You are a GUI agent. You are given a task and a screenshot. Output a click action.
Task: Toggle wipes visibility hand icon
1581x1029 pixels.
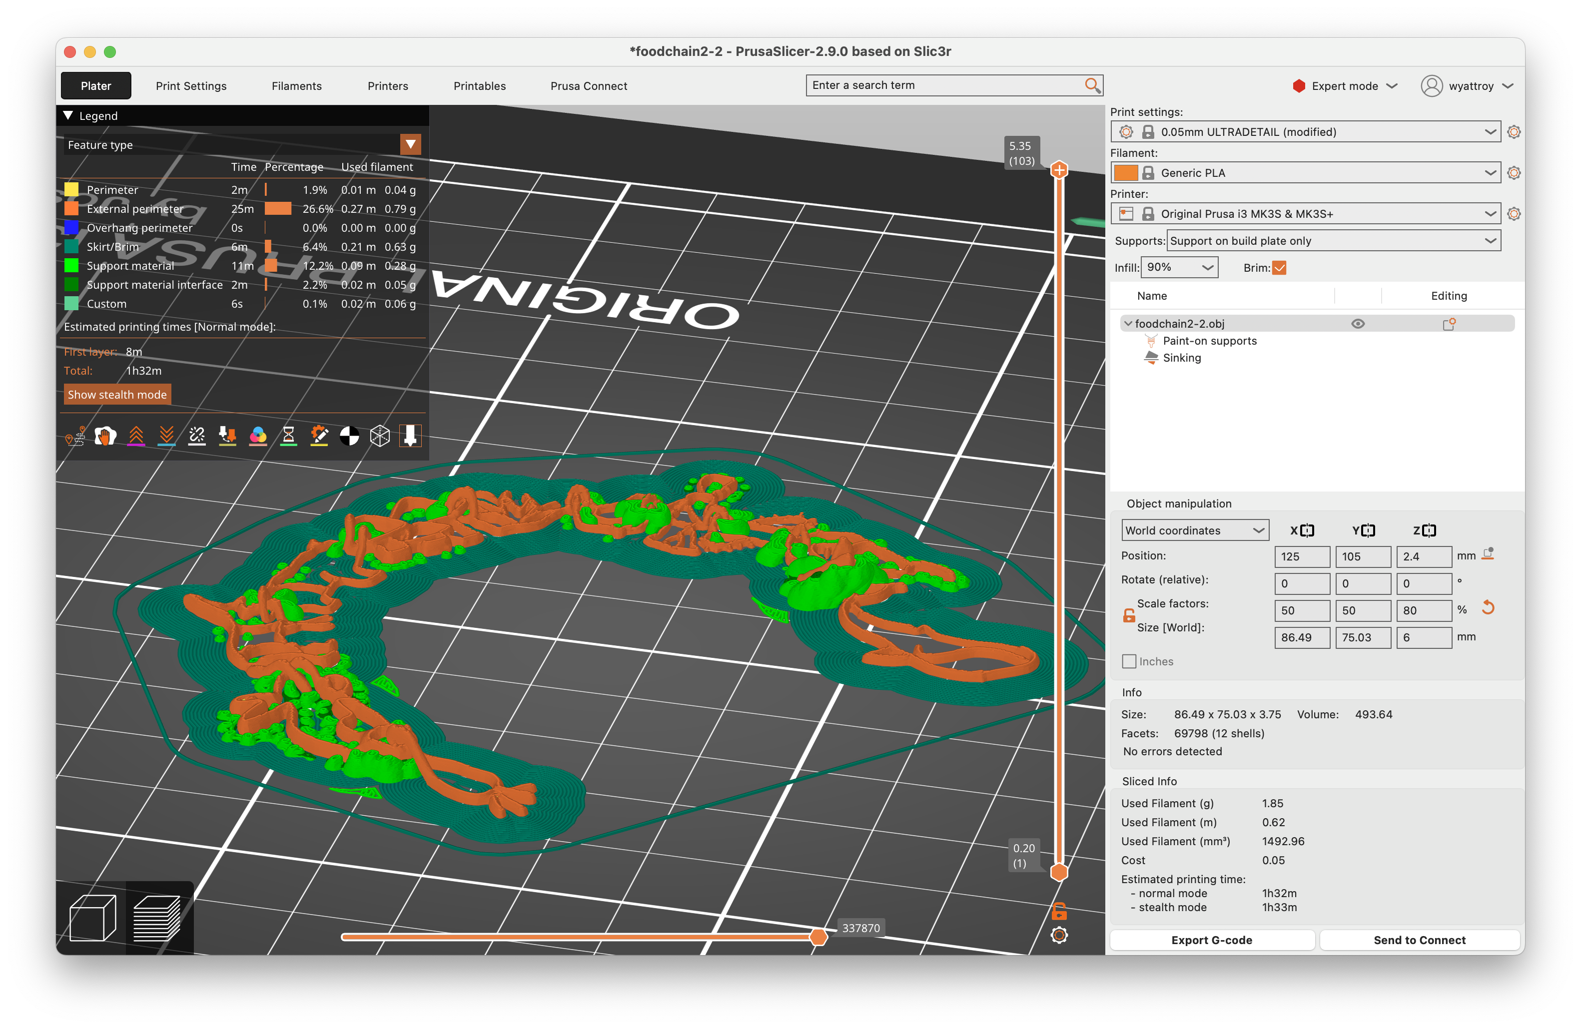point(105,436)
